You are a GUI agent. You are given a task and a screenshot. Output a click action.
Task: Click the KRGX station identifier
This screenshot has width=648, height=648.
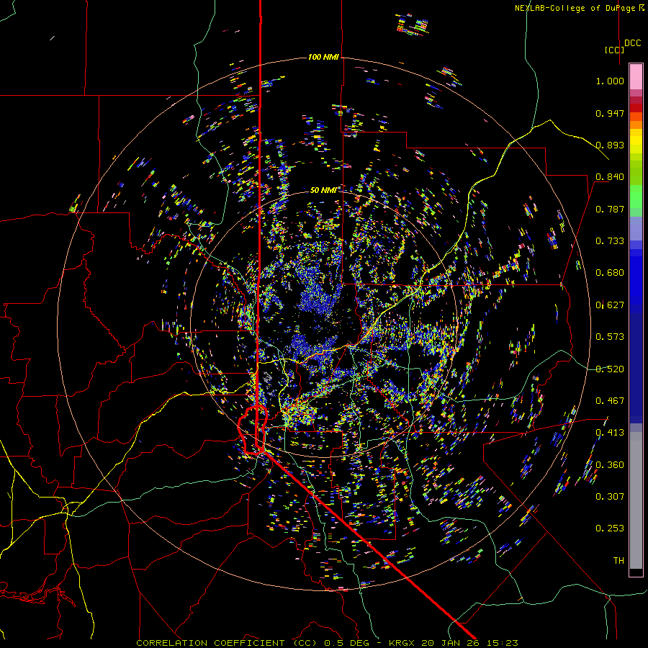tap(402, 643)
